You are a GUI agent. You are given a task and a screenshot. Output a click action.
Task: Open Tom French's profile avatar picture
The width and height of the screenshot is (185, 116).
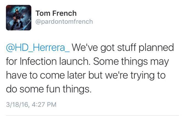[19, 18]
